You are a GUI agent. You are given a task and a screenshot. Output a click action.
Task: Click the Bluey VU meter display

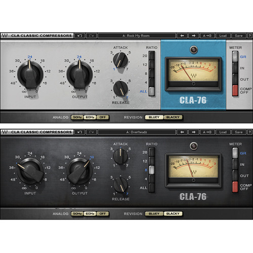[193, 74]
